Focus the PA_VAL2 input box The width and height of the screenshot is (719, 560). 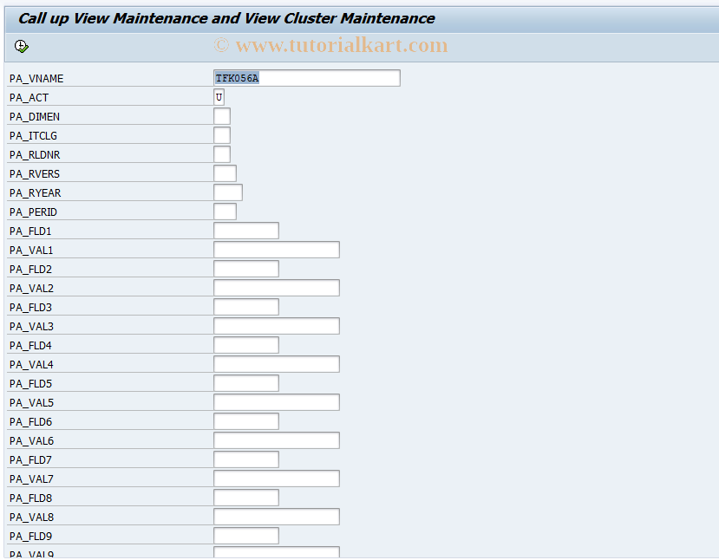(276, 287)
